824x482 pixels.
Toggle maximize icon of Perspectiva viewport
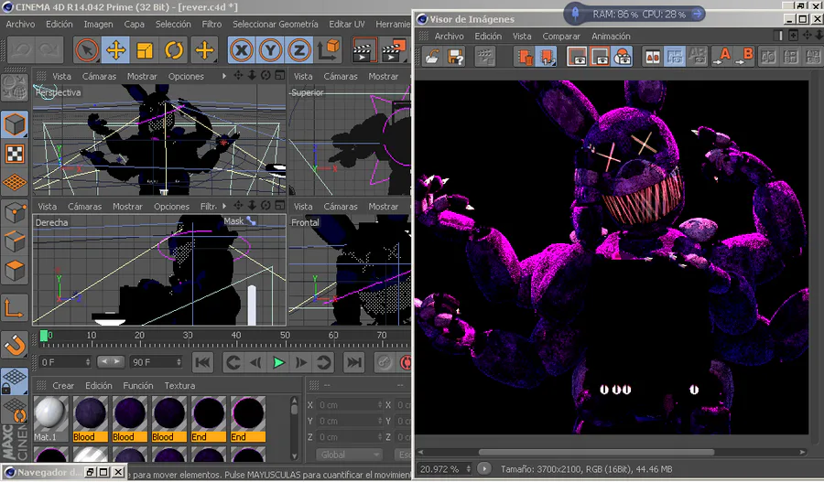click(280, 76)
